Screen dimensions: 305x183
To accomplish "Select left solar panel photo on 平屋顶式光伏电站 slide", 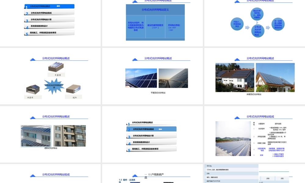I will (x=141, y=78).
